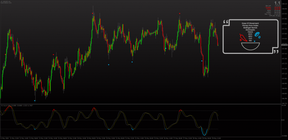Click the red chili pepper icon
Screen dimensions: 288x140
pos(244,38)
